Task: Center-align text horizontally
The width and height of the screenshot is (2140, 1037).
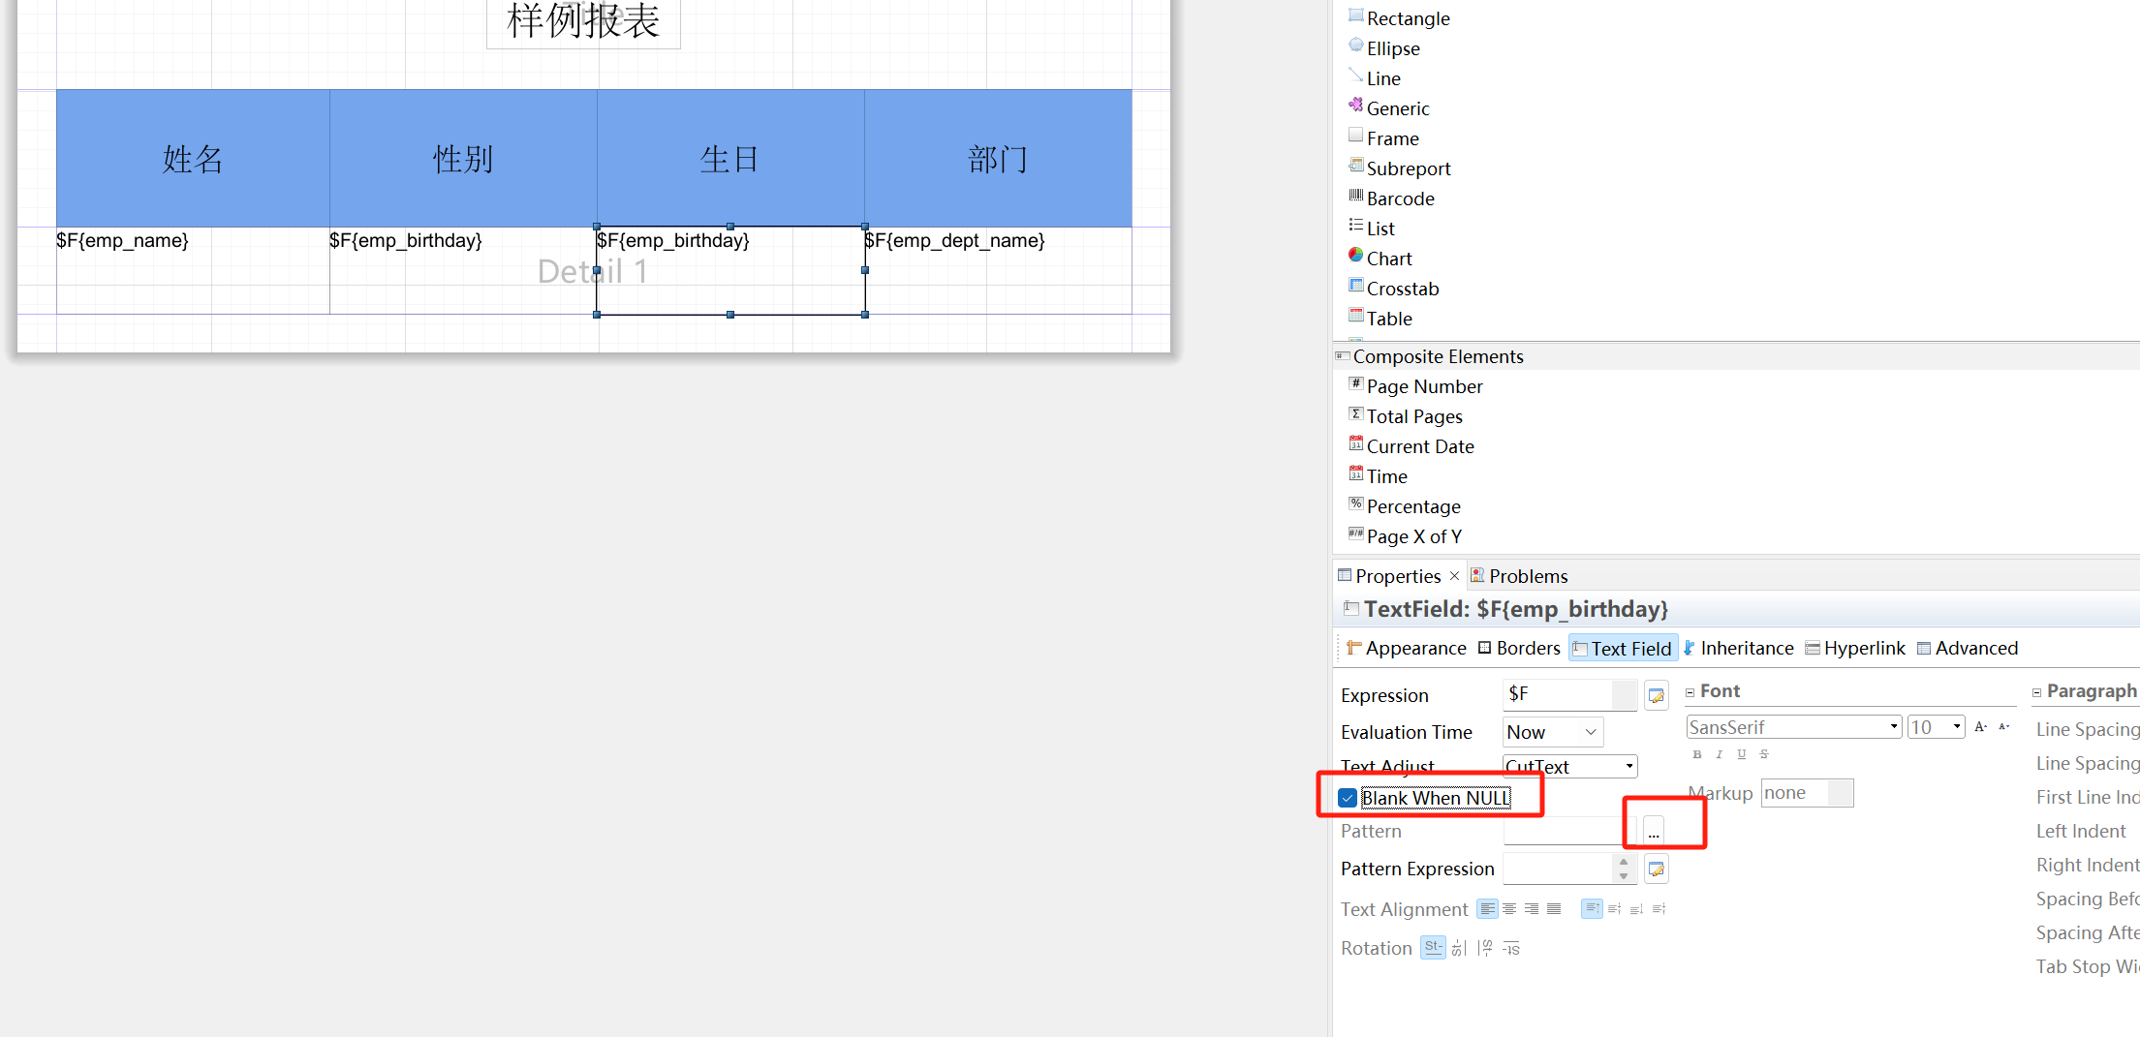Action: [1509, 909]
